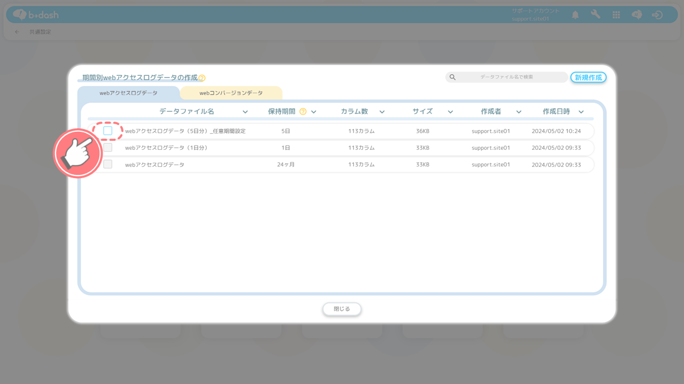The image size is (684, 384).
Task: Click file name webアクセスログデータ（5日分）_任意期間設定
Action: coord(185,131)
